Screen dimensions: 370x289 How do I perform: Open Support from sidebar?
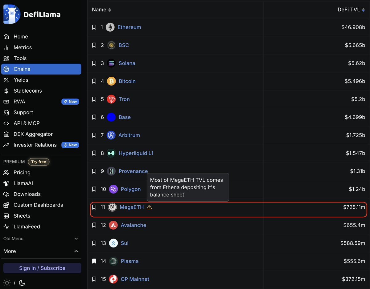coord(41,113)
